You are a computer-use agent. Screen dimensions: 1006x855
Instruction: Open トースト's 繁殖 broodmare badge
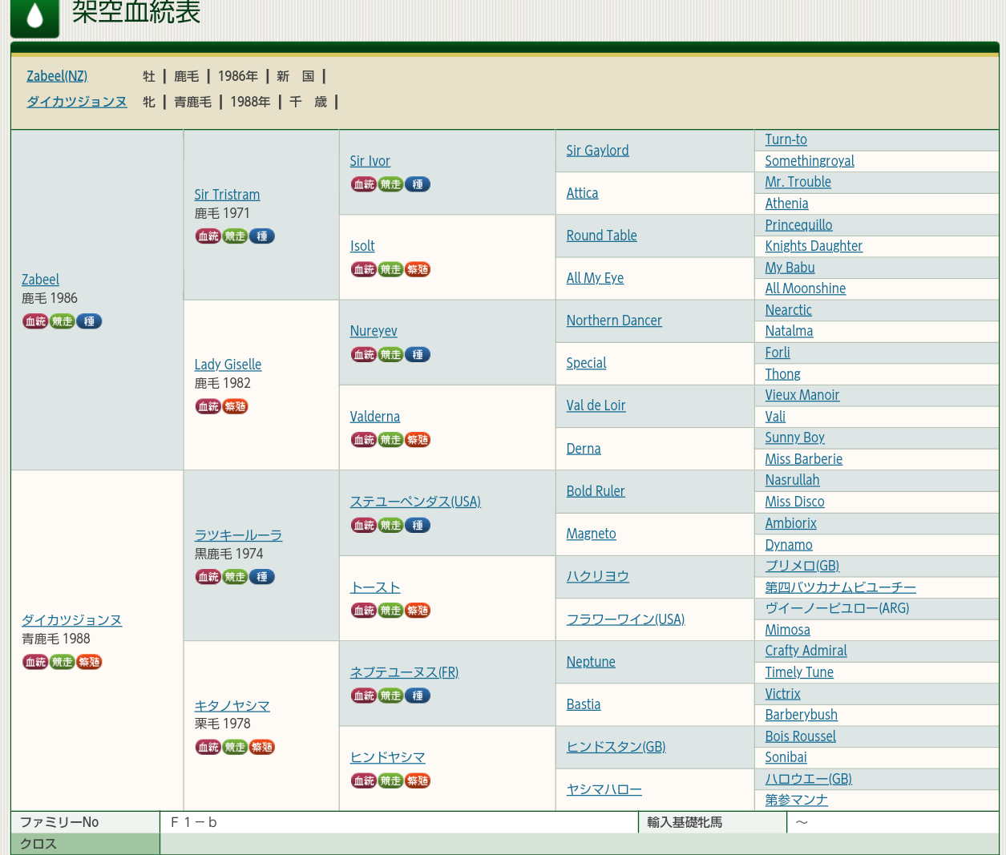pyautogui.click(x=418, y=611)
